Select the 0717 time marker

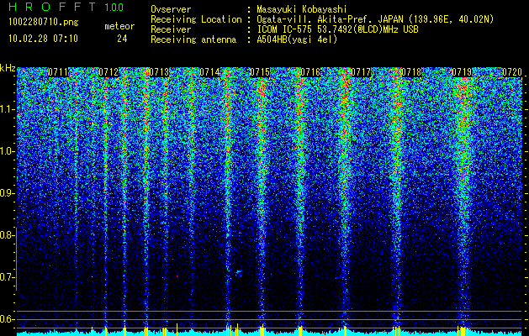click(x=361, y=73)
